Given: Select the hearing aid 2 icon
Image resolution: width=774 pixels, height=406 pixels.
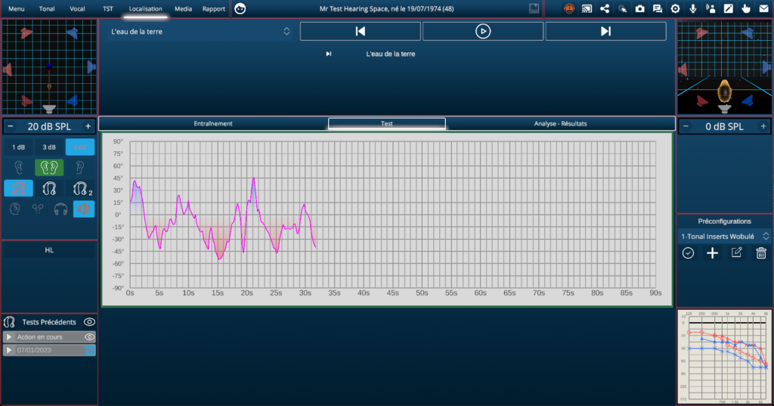Looking at the screenshot, I should (x=82, y=188).
